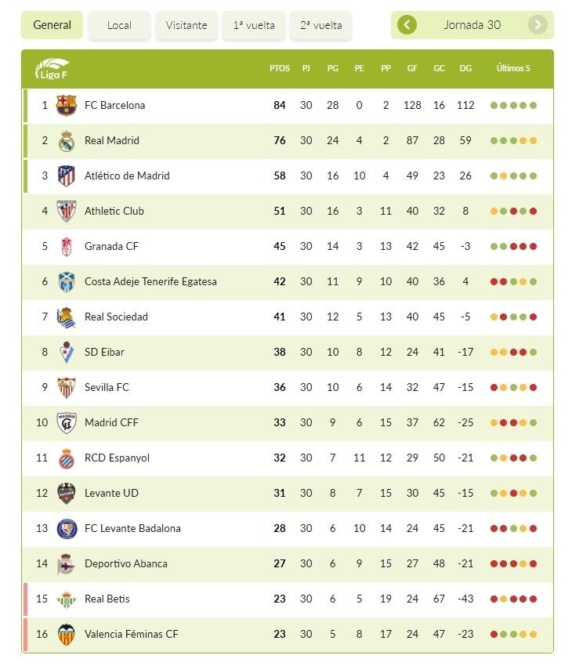The image size is (572, 666).
Task: Select the RCD Espanyol crest icon
Action: pos(67,458)
